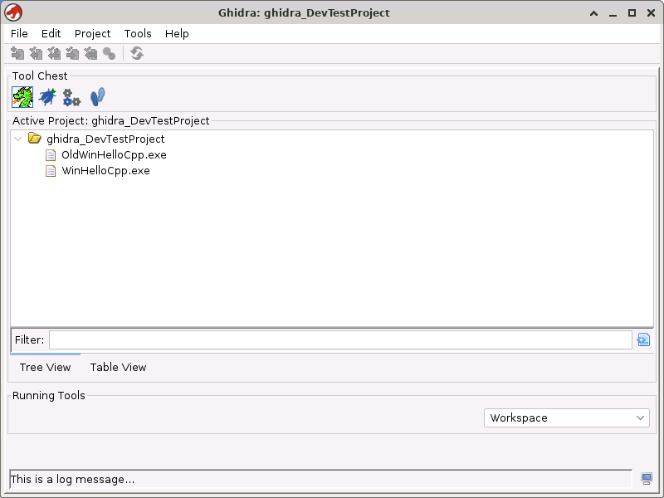Click the first toolbar icon, Add to Version Control
The width and height of the screenshot is (664, 498).
tap(17, 54)
